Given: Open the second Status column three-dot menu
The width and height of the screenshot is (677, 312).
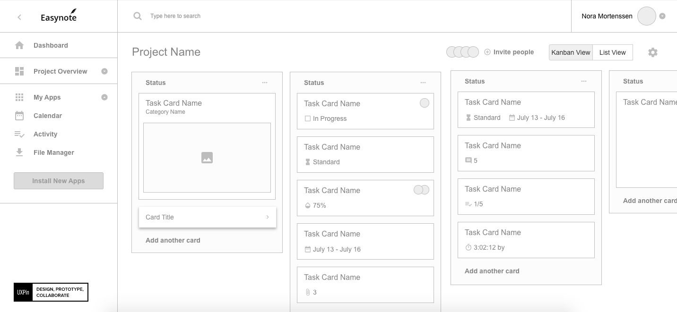Looking at the screenshot, I should pos(423,83).
